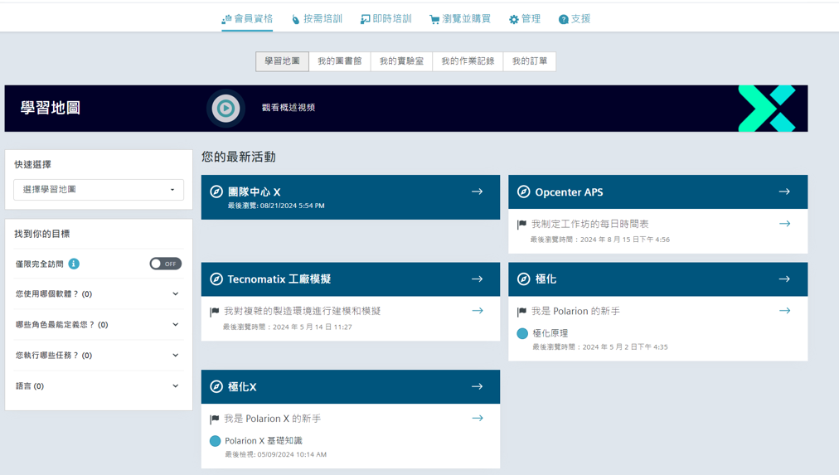This screenshot has width=839, height=475.
Task: Click the arrow on 極化X card header
Action: point(478,386)
